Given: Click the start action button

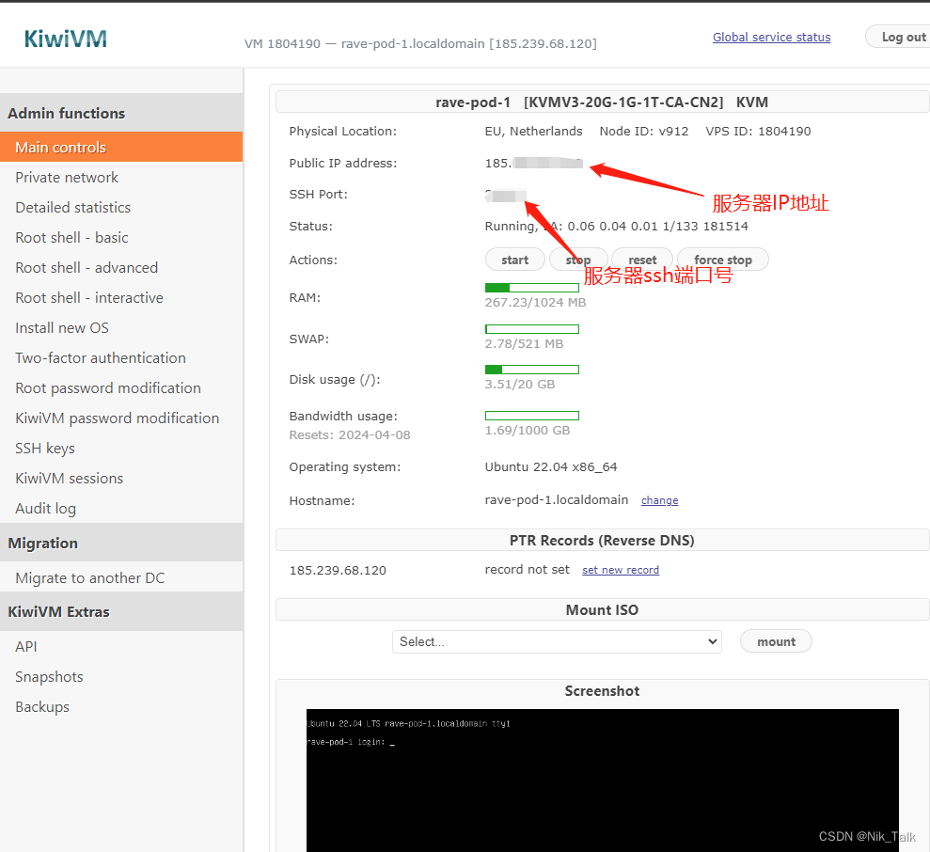Looking at the screenshot, I should point(514,260).
